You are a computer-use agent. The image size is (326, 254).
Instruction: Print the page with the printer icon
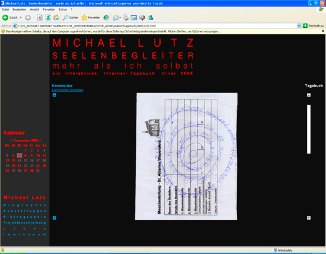click(x=126, y=18)
